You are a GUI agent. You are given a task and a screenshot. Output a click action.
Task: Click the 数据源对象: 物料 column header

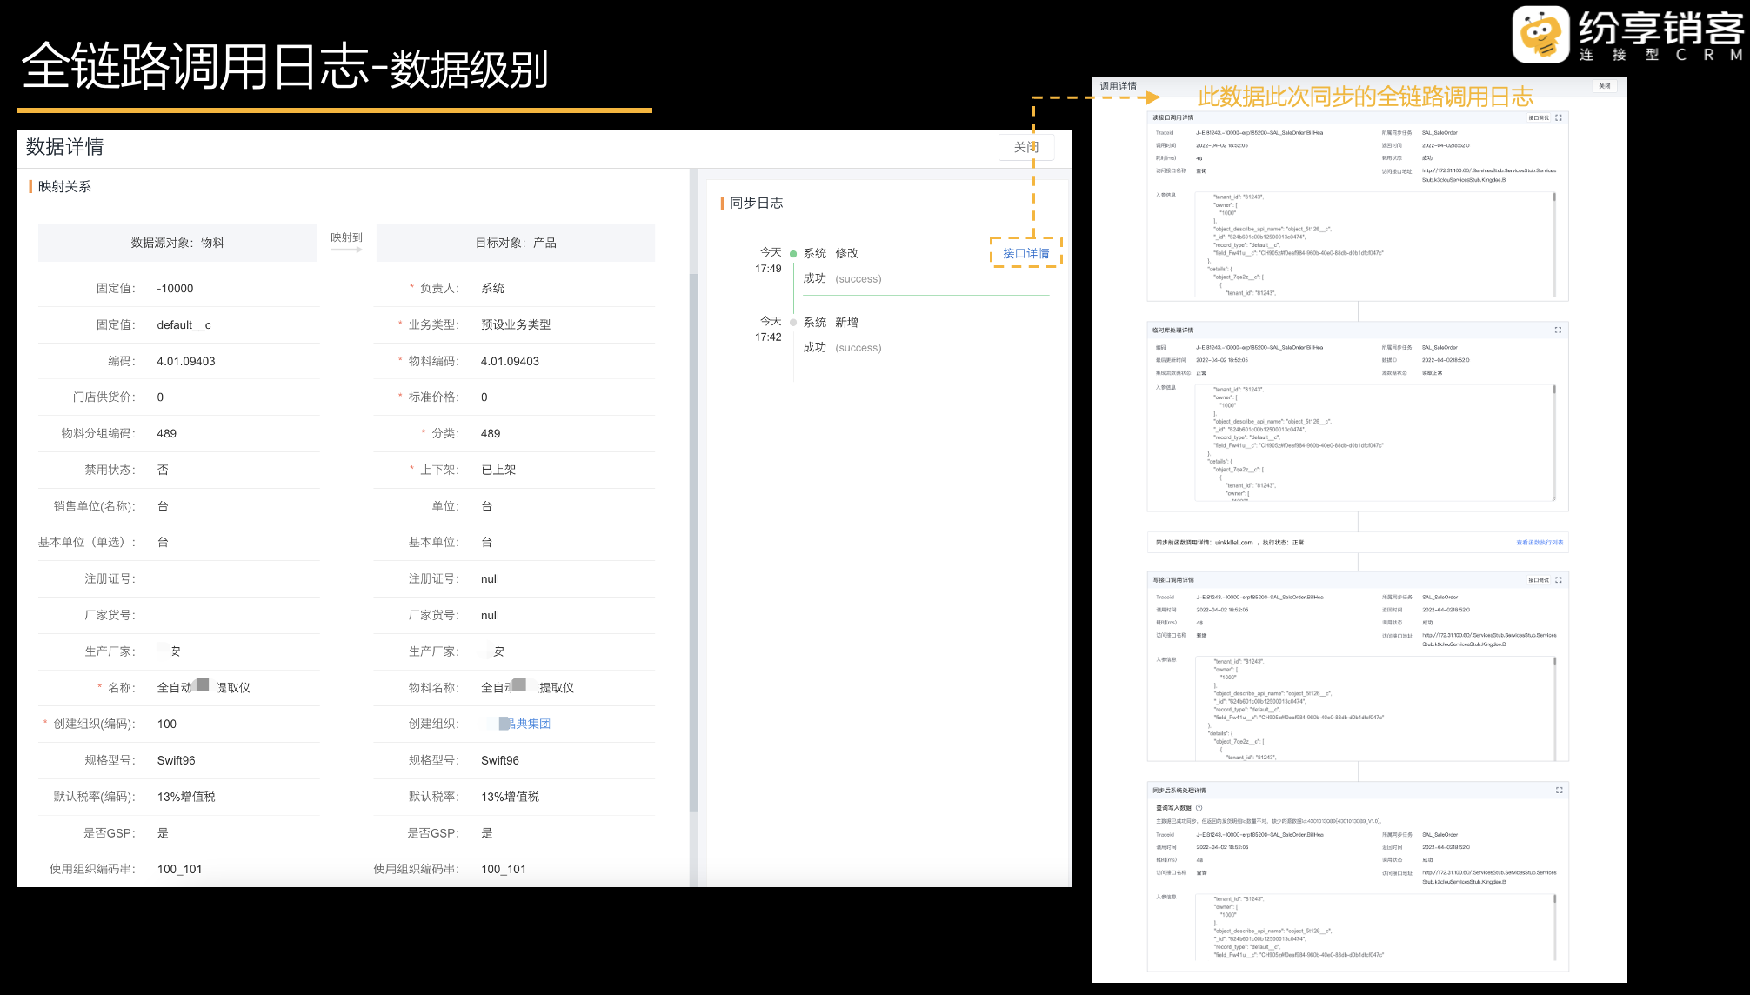tap(177, 243)
